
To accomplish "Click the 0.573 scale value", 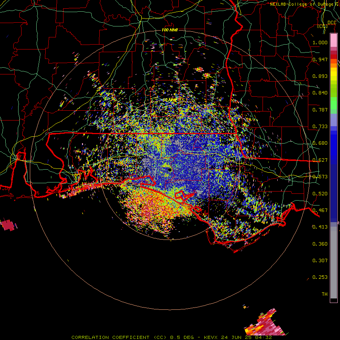I will (320, 177).
